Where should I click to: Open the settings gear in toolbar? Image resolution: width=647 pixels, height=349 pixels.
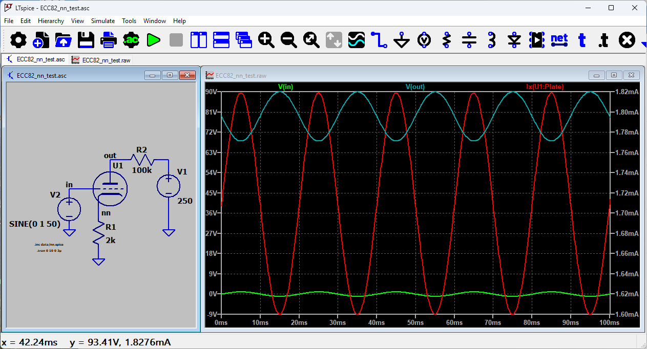[x=18, y=39]
